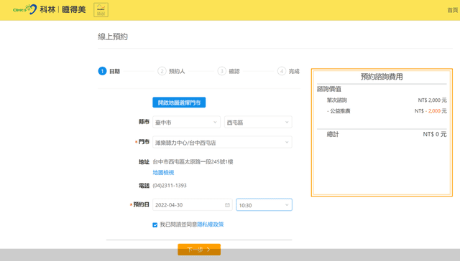Open the calendar icon in date field
Screen dimensions: 460x261
[227, 205]
